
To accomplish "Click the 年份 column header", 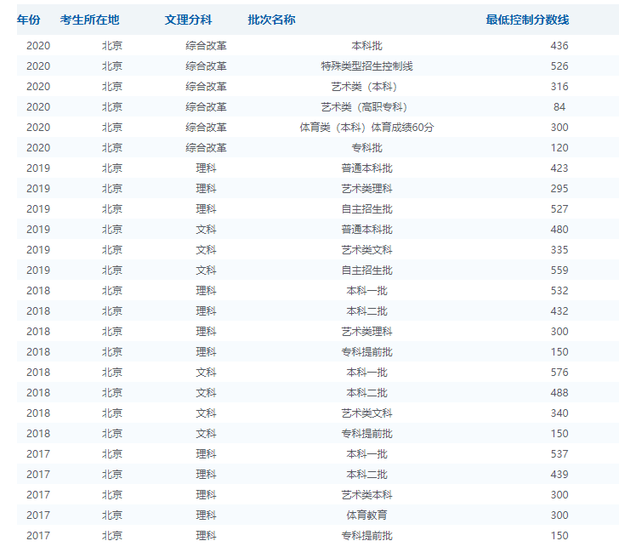I will (x=28, y=20).
